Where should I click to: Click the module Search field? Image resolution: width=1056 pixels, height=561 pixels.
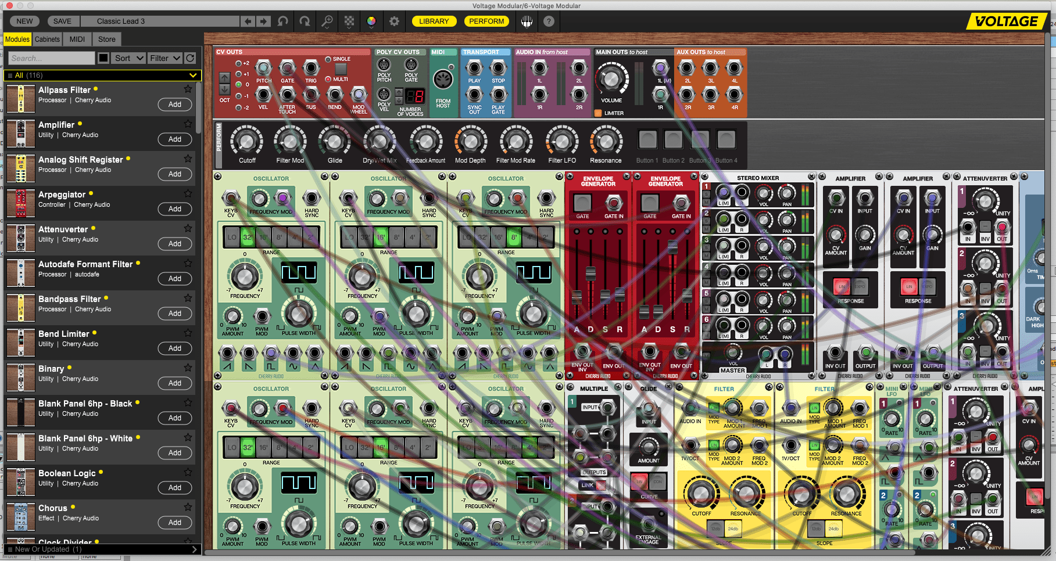(x=52, y=58)
